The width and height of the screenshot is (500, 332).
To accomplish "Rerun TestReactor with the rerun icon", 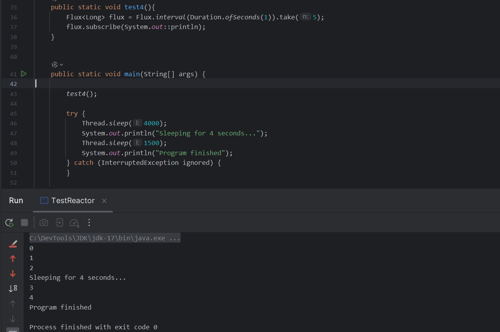I will [x=9, y=222].
